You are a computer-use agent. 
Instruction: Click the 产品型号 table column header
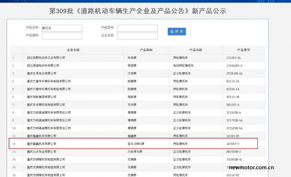click(244, 50)
